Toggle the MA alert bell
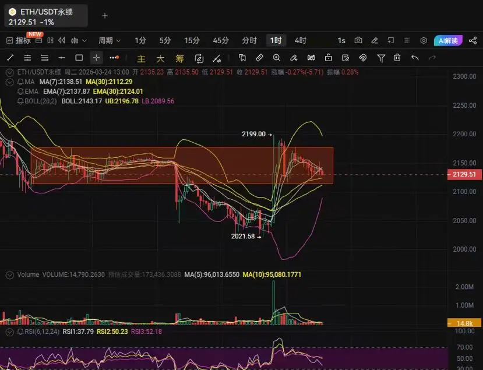 20,82
